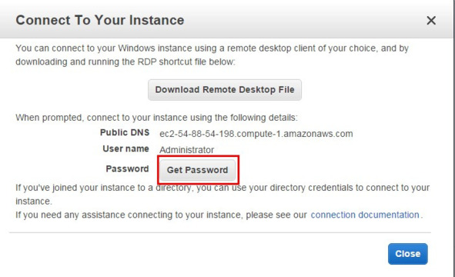Click the Get Password button

pos(197,170)
